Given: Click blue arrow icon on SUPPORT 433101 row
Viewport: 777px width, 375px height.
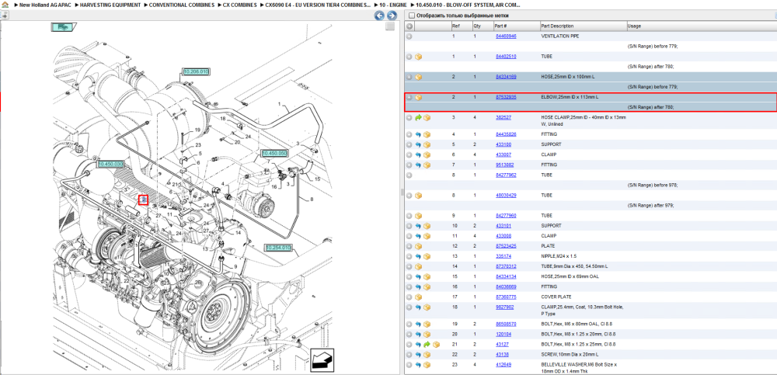Looking at the screenshot, I should click(418, 226).
